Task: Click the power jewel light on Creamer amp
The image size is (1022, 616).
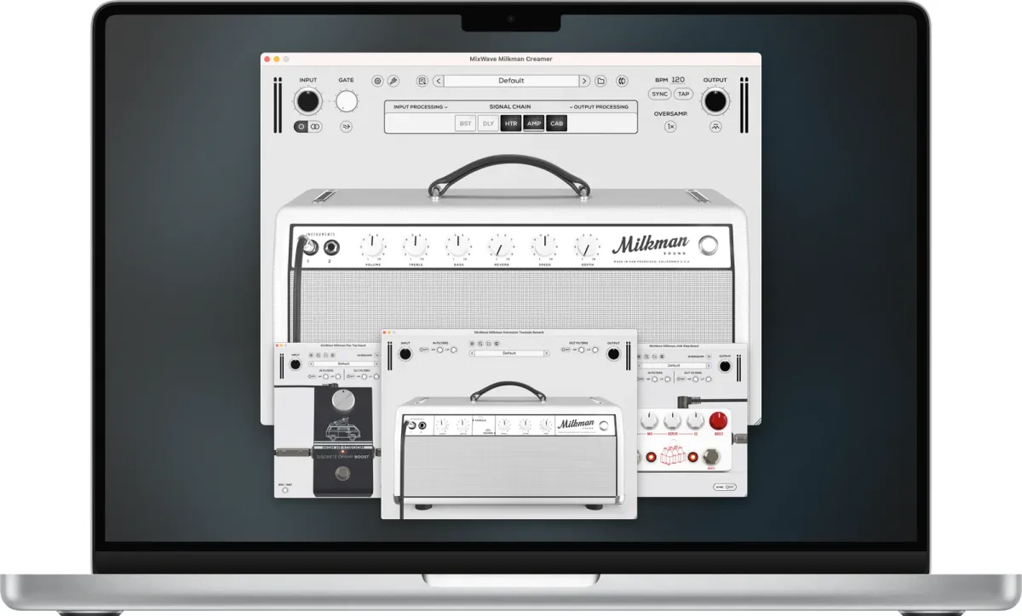Action: (x=708, y=246)
